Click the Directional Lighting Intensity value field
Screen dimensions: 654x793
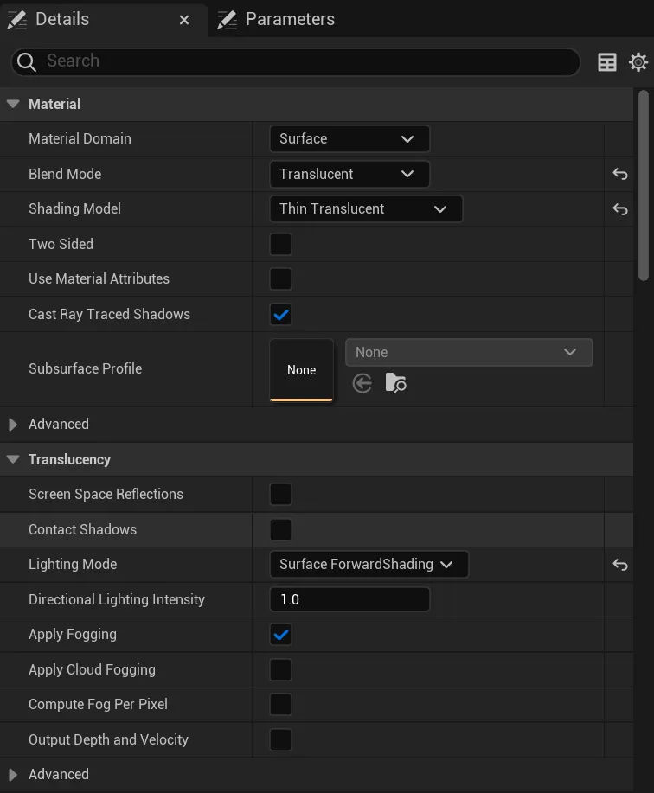pos(349,599)
